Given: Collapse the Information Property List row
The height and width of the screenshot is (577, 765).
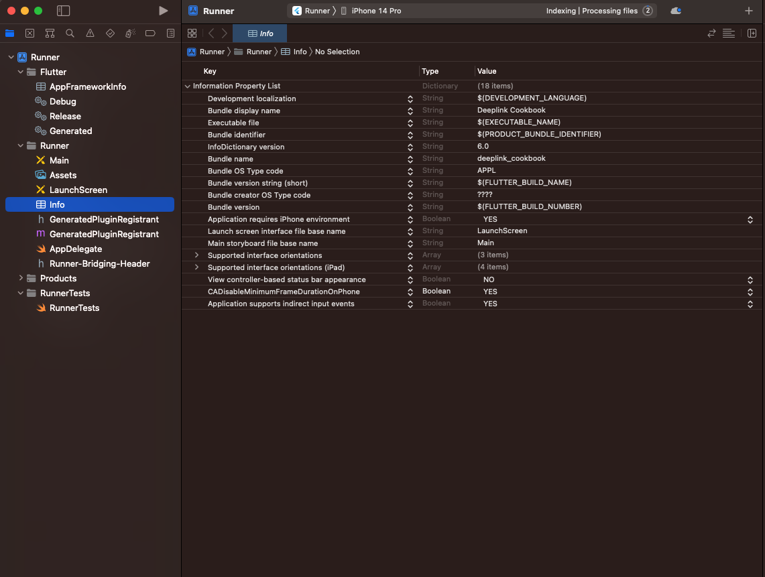Looking at the screenshot, I should (x=187, y=86).
